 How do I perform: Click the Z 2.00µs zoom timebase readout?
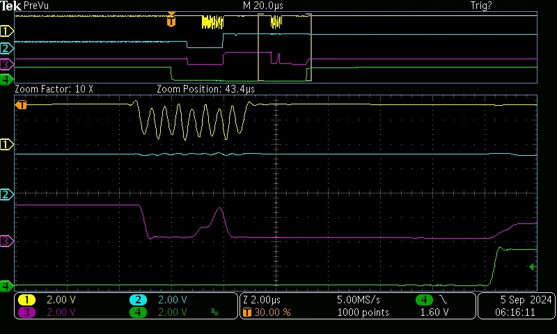(262, 300)
